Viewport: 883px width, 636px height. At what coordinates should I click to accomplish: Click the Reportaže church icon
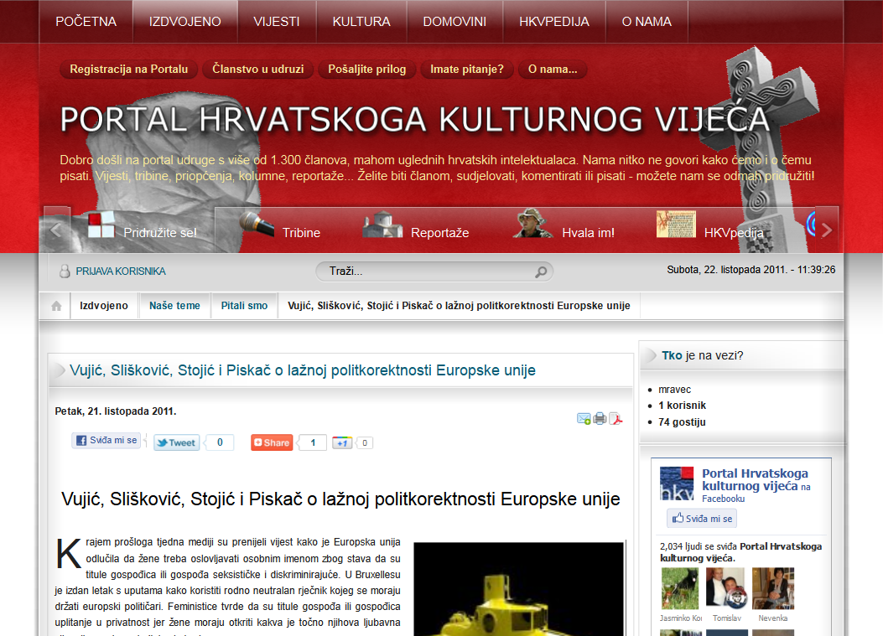pos(382,225)
